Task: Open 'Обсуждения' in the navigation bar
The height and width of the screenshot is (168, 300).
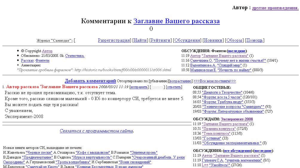Action: (x=187, y=41)
